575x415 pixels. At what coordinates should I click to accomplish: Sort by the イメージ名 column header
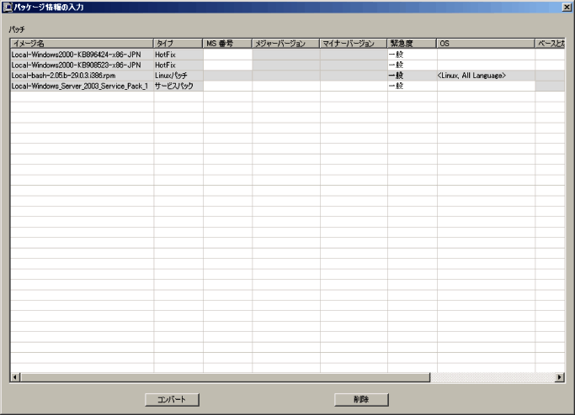82,44
